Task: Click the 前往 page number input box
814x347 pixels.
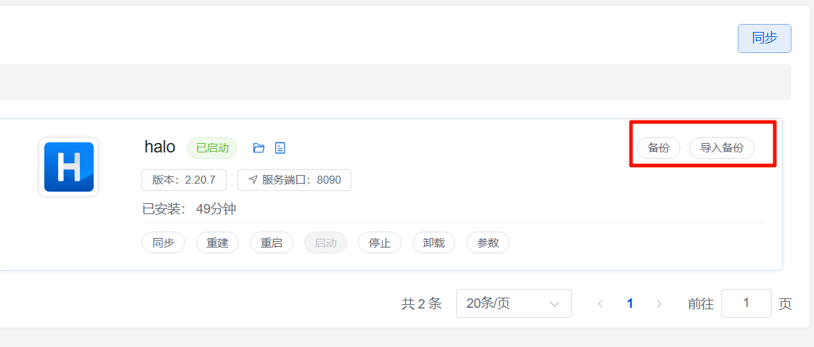Action: 746,303
